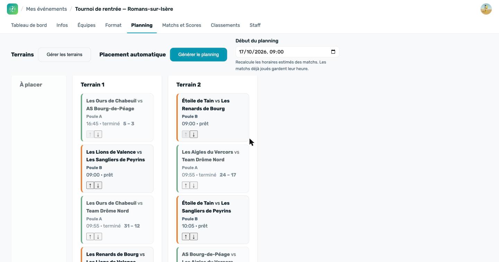Image resolution: width=499 pixels, height=262 pixels.
Task: Select the Planning tab
Action: [x=142, y=25]
